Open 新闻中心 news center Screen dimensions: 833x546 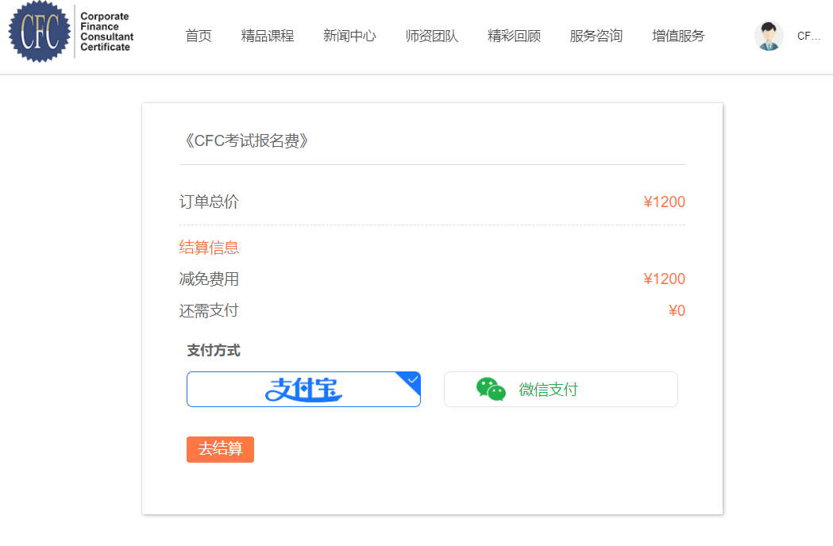click(x=349, y=37)
